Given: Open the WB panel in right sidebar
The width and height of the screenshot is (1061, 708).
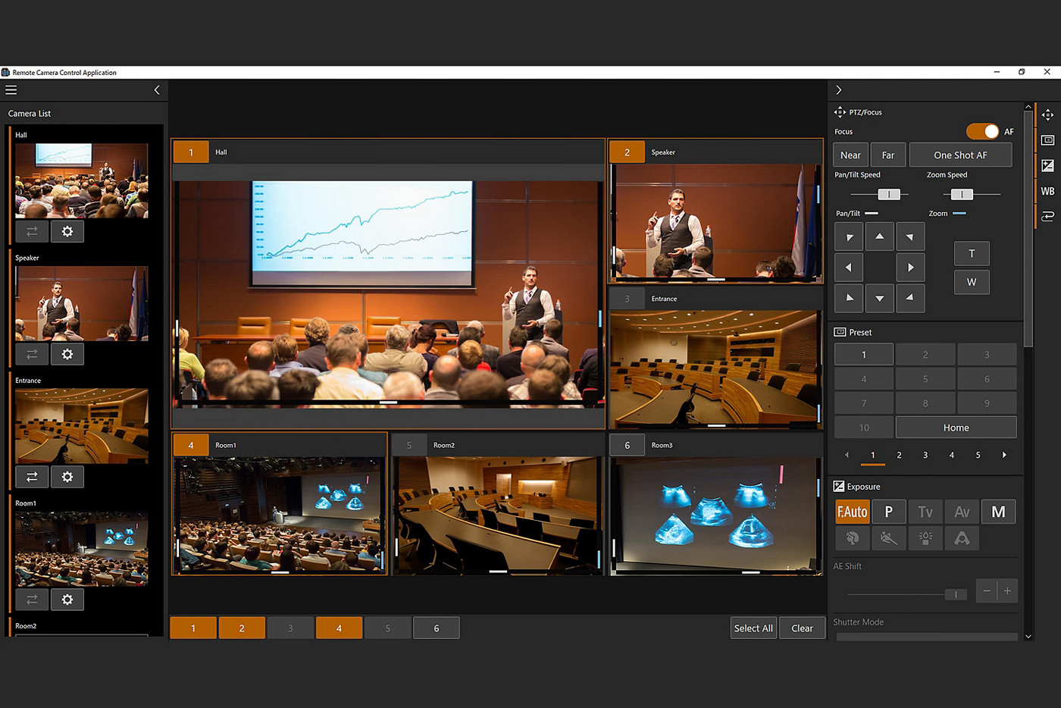Looking at the screenshot, I should coord(1047,191).
